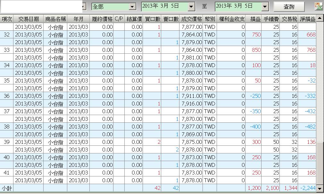Click profit value 850 in row 33
This screenshot has height=194, width=324.
(256, 50)
